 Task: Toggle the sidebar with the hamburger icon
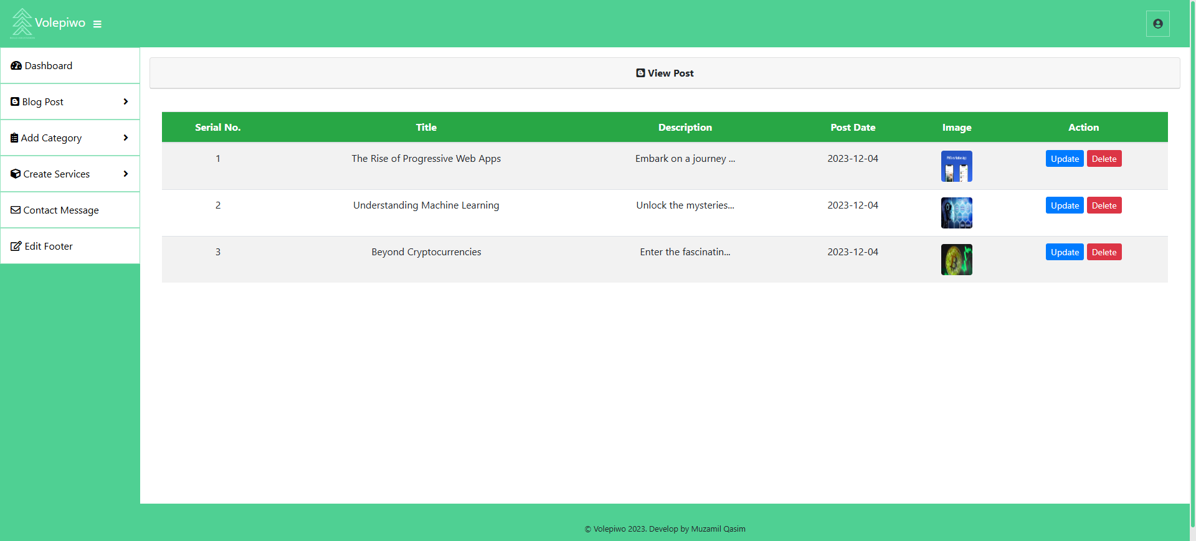tap(97, 24)
